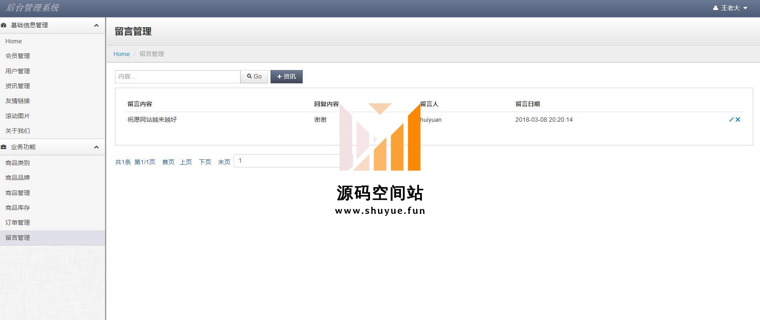This screenshot has height=320, width=760.
Task: Follow the Home breadcrumb link
Action: point(121,54)
